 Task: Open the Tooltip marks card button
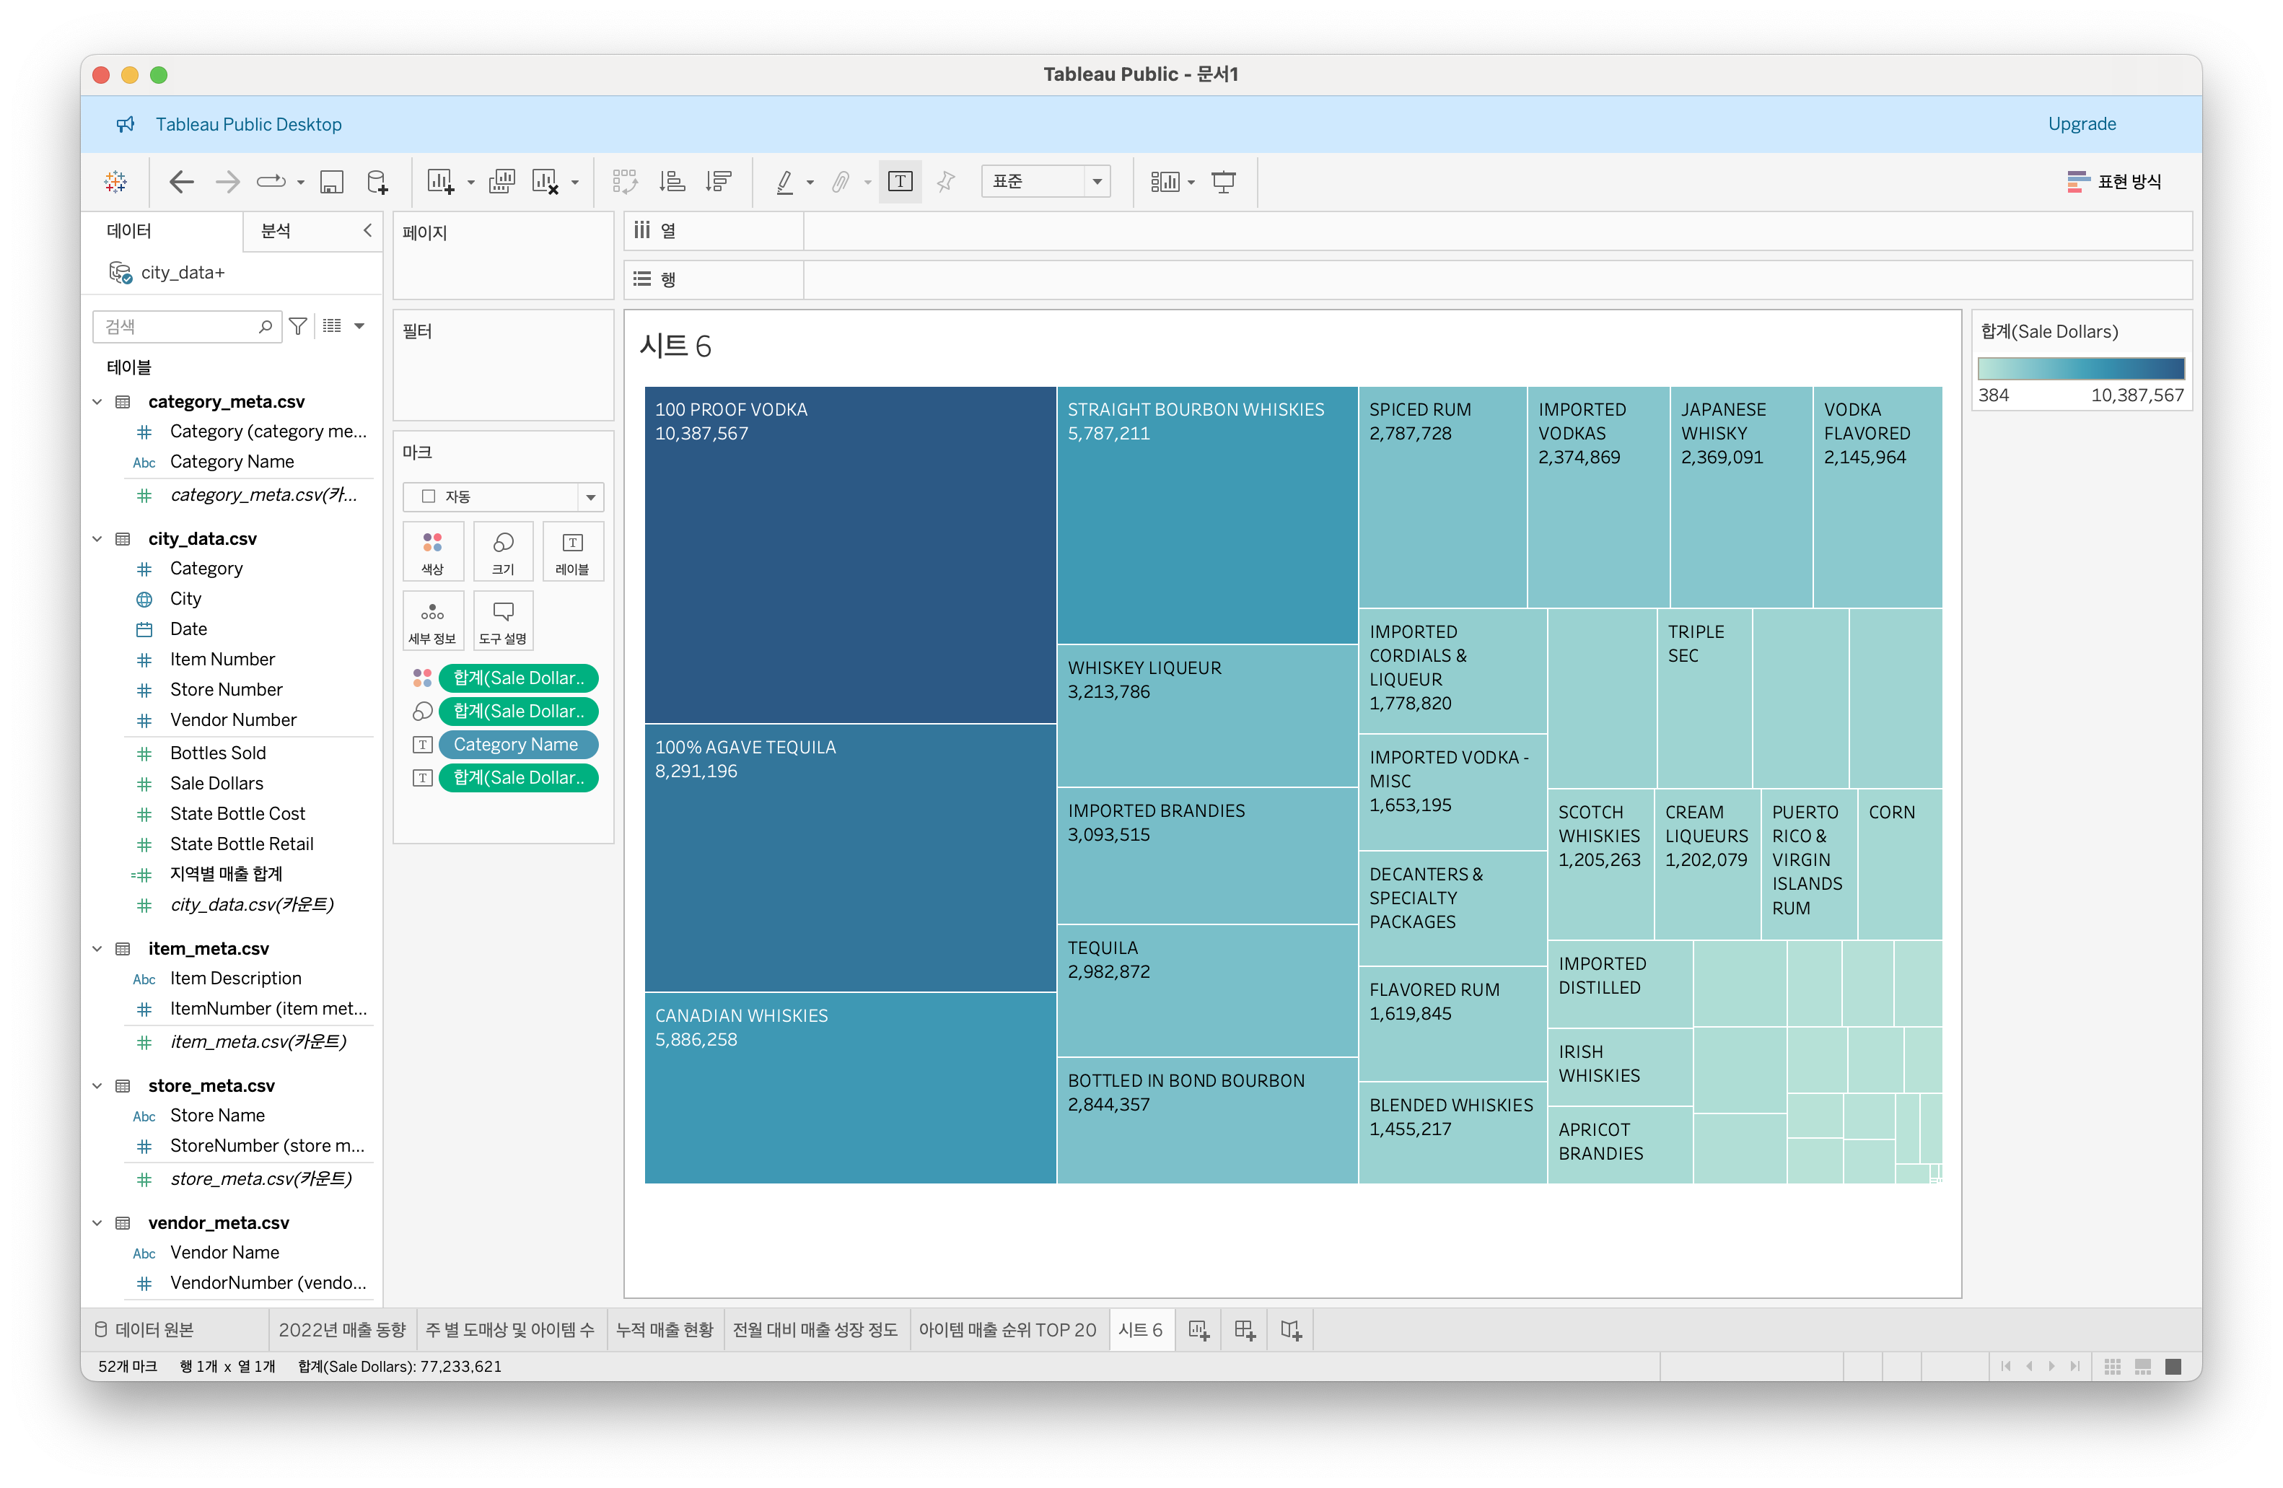tap(503, 621)
